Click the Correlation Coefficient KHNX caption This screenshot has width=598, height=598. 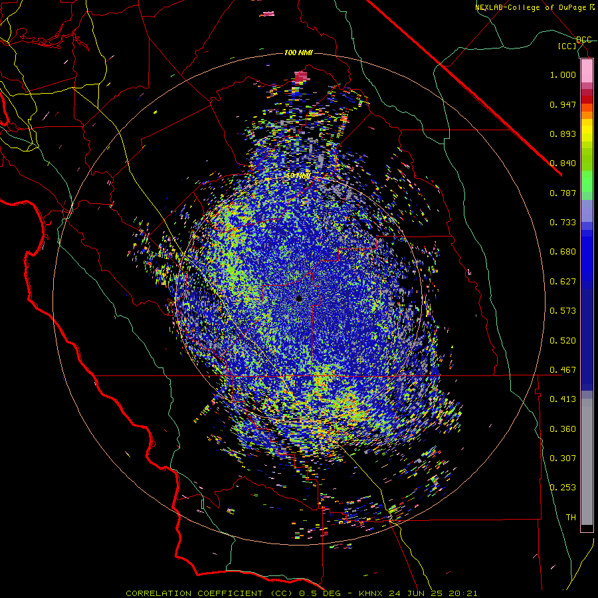(x=302, y=593)
